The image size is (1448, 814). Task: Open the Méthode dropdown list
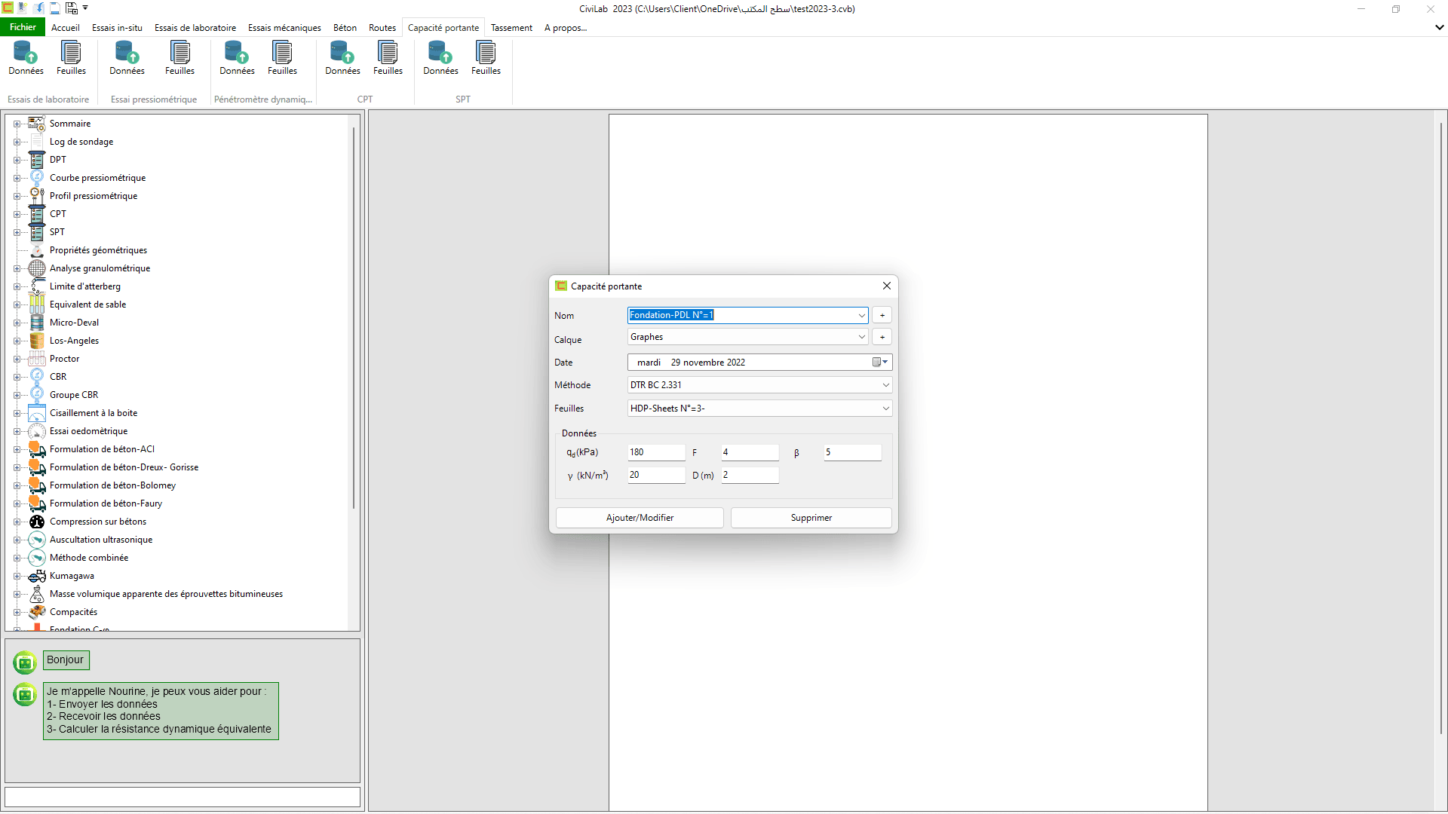(x=885, y=385)
